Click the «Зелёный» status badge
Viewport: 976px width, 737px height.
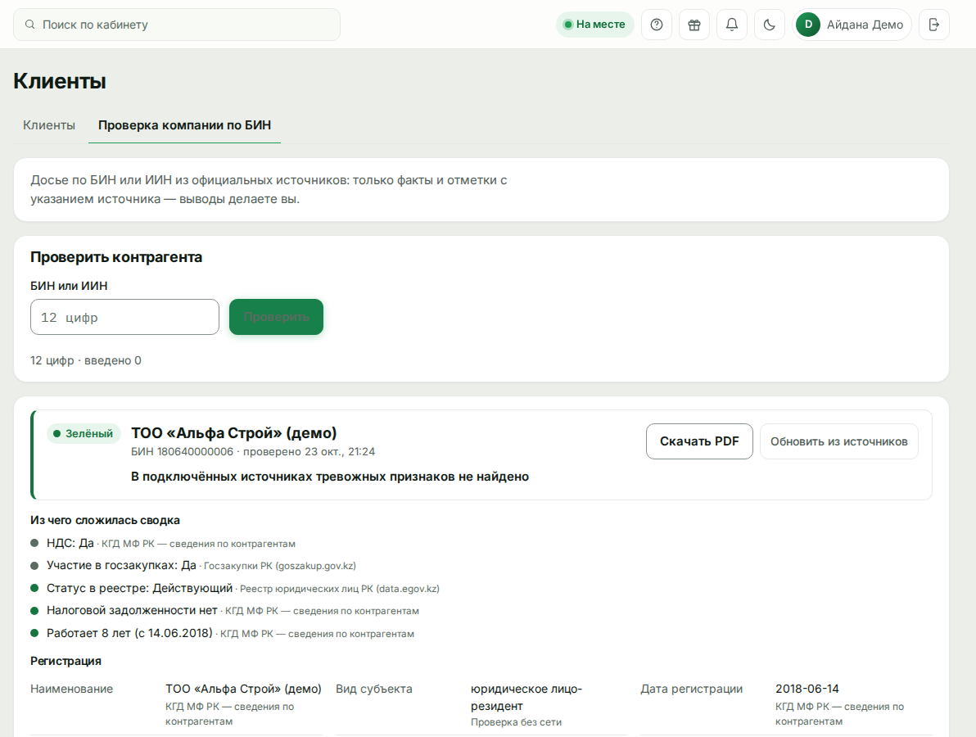[x=83, y=433]
